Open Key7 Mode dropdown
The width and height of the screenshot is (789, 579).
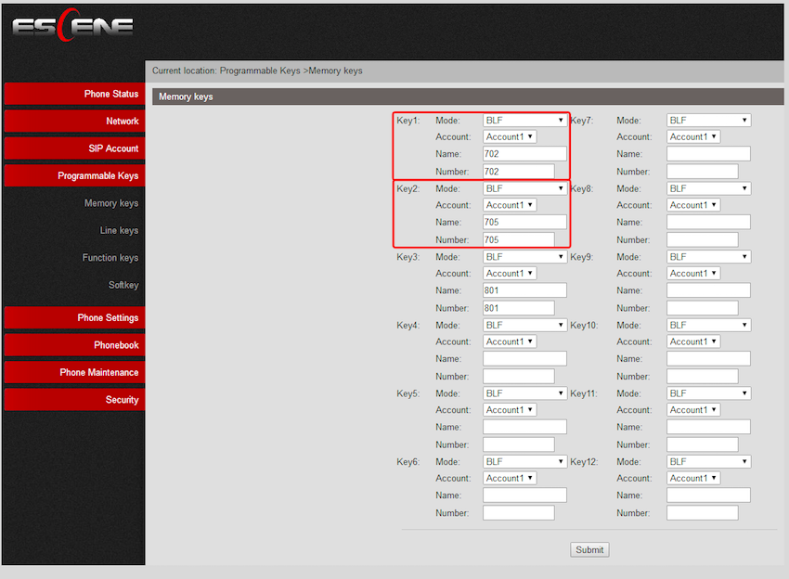pyautogui.click(x=708, y=121)
